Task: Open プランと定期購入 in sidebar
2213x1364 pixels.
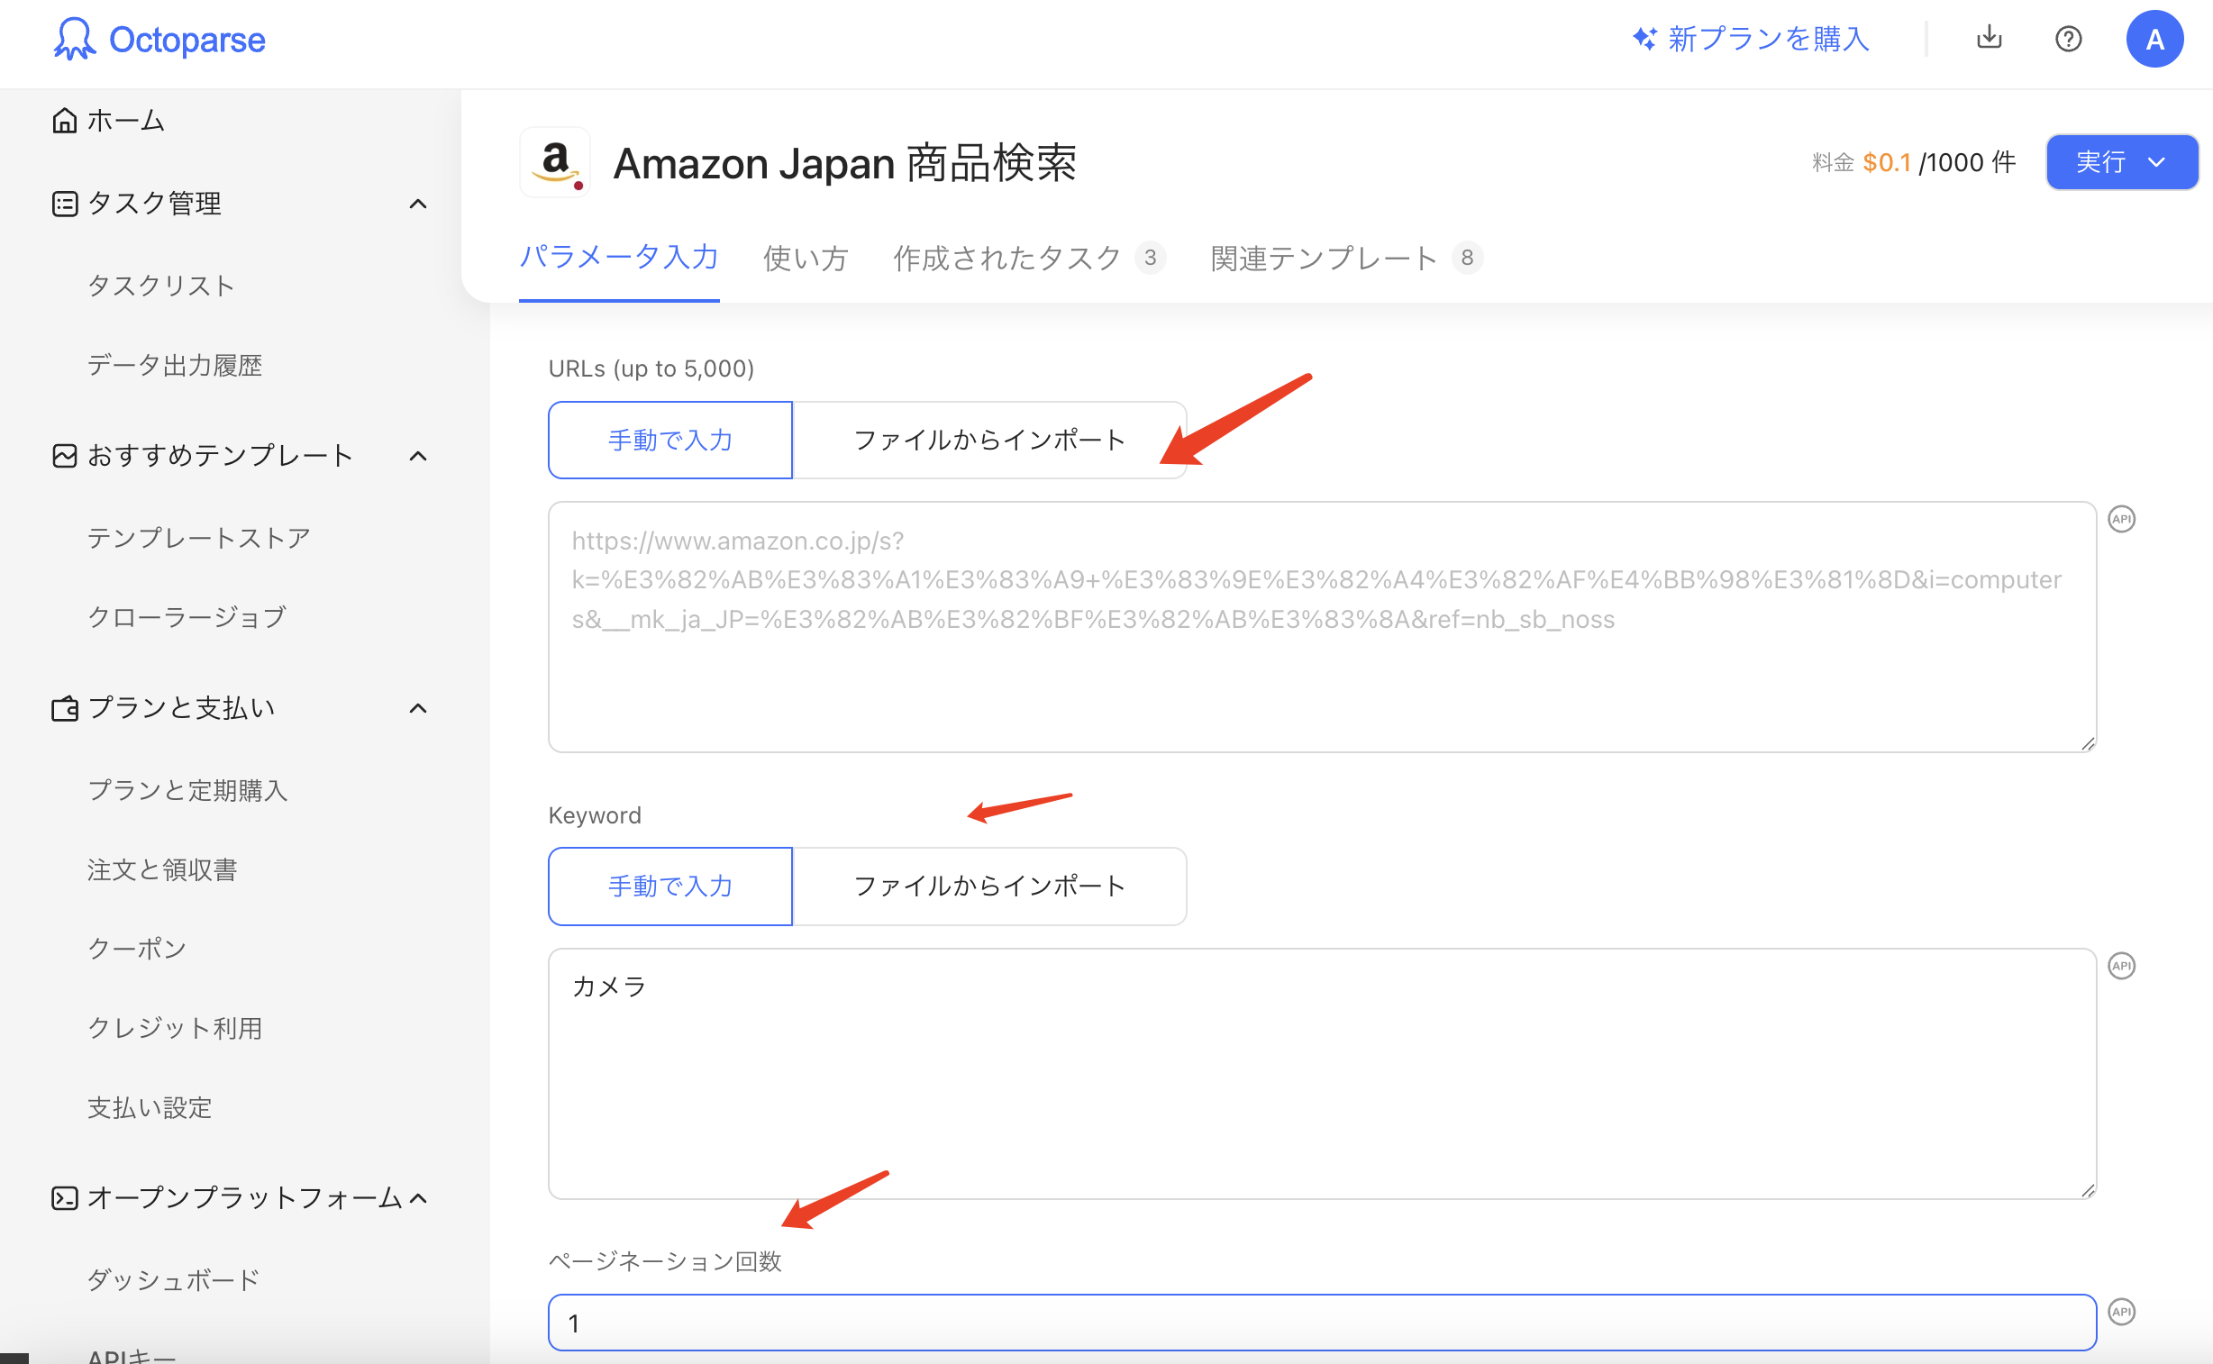Action: (x=187, y=790)
